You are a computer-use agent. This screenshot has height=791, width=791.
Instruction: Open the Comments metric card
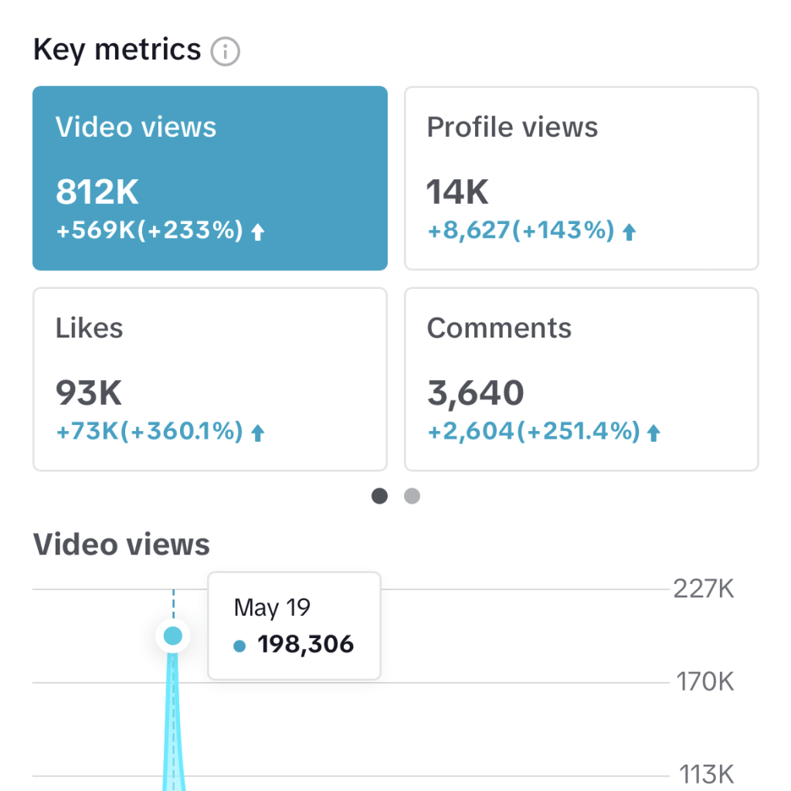[582, 379]
